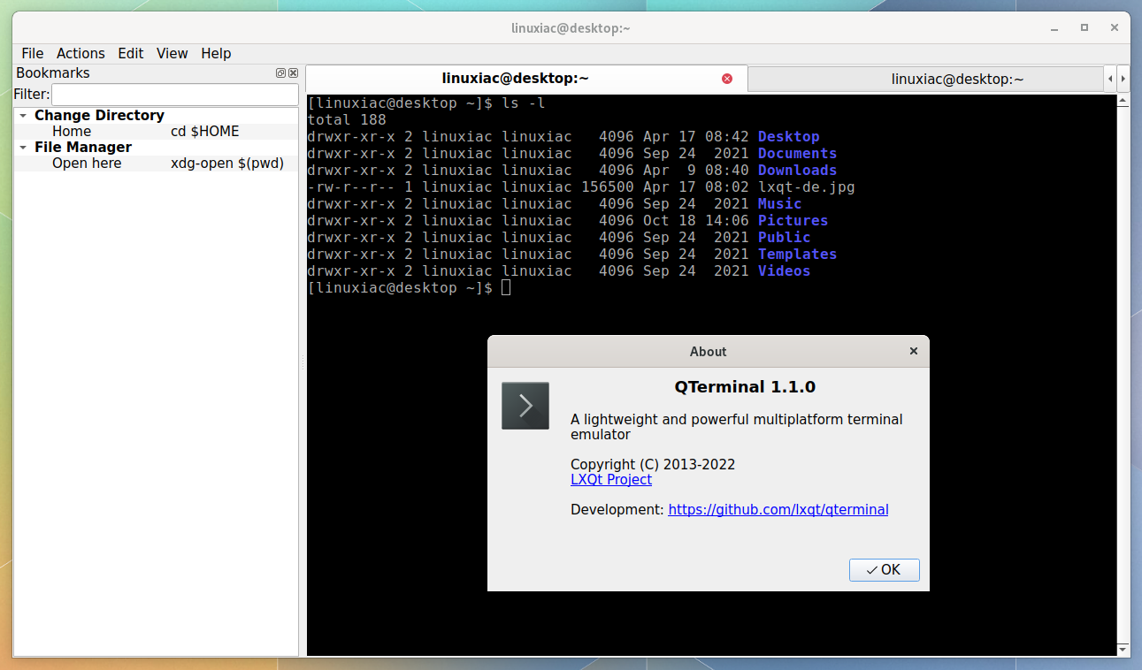
Task: Click the 156500 file size value
Action: coord(608,187)
